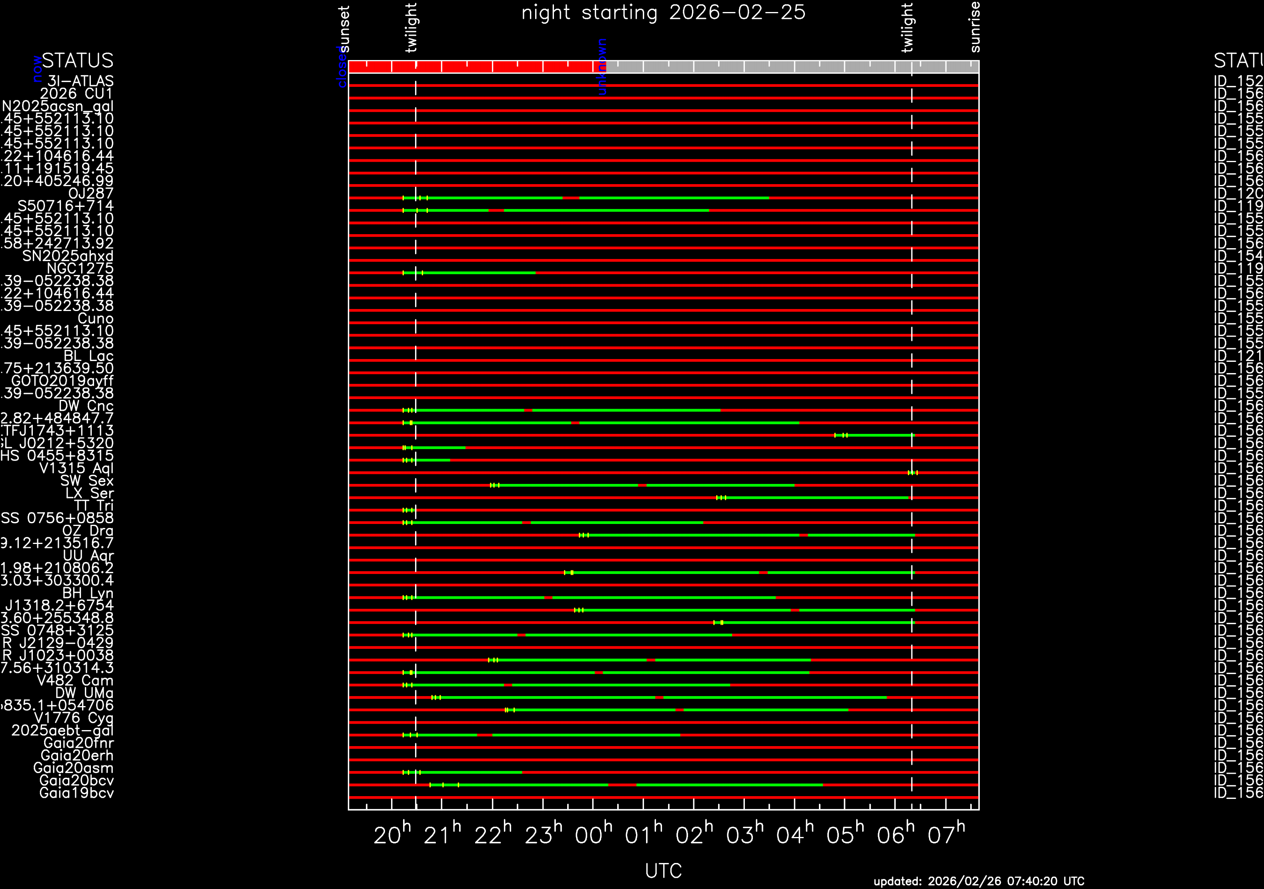Select the V1315 Aql row label
The image size is (1264, 889).
pos(76,468)
